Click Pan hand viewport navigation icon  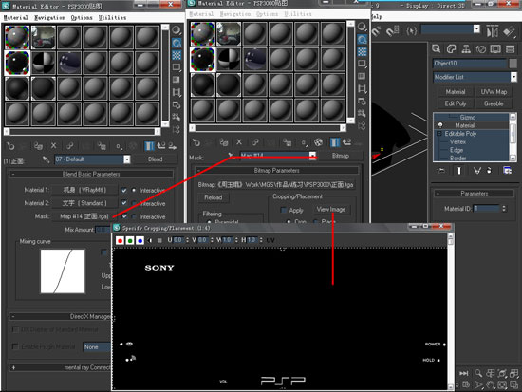click(490, 385)
